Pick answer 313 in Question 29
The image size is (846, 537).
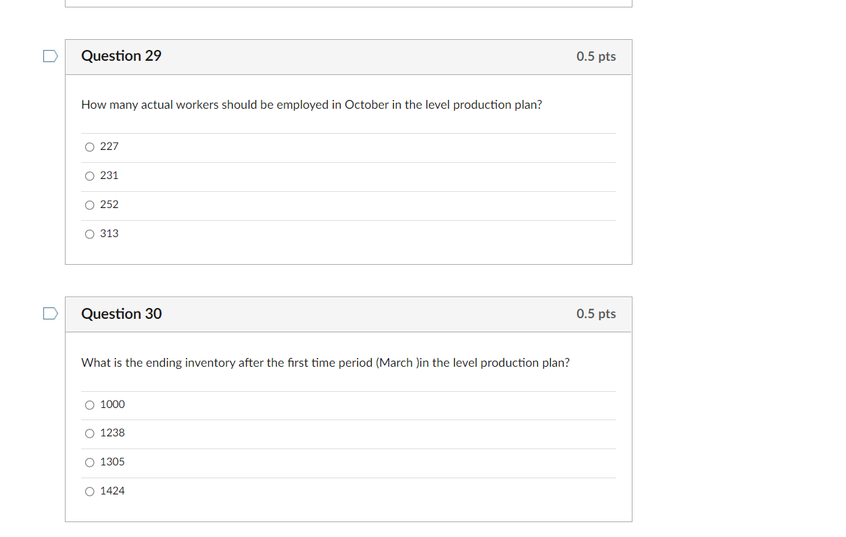coord(89,234)
